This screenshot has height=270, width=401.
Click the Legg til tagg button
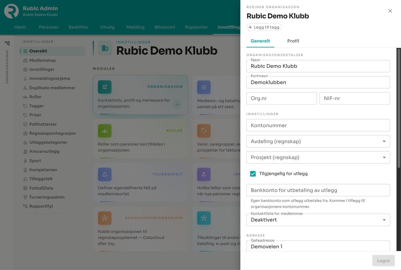[x=264, y=27]
